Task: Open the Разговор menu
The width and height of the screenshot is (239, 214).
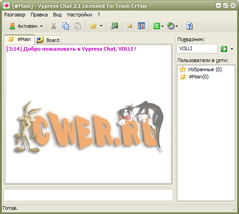Action: click(15, 15)
